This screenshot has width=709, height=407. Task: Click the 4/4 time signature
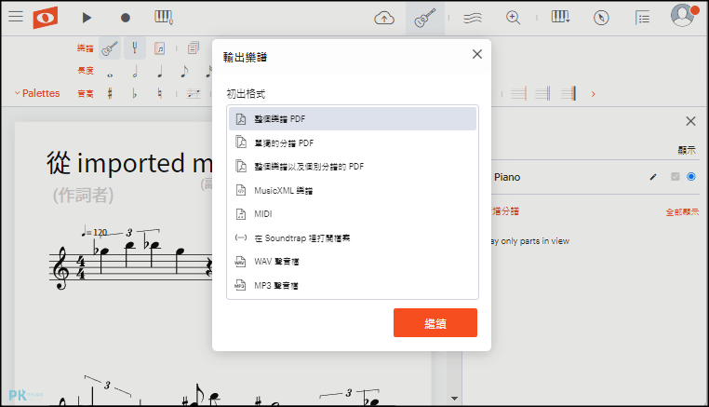tap(81, 267)
